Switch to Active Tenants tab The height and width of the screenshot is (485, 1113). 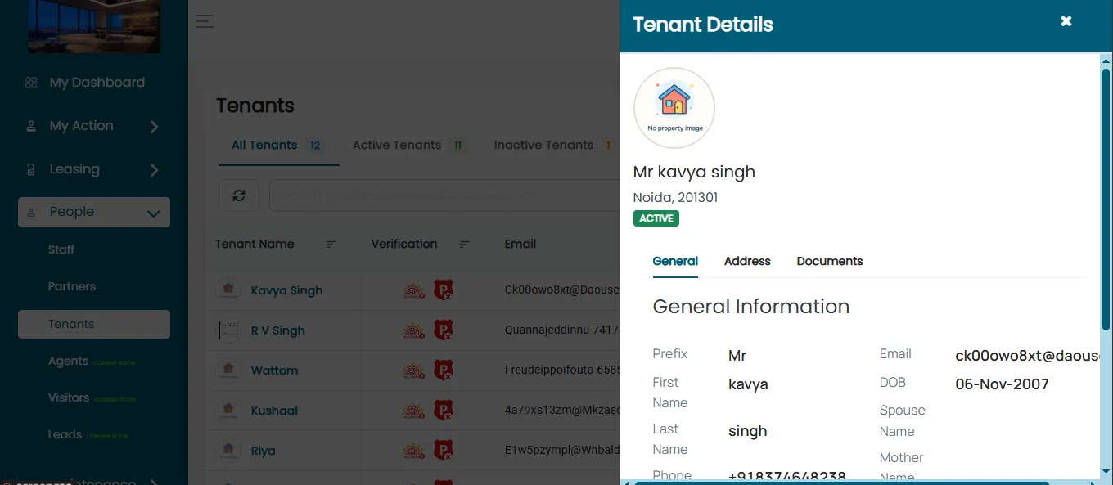pos(408,146)
